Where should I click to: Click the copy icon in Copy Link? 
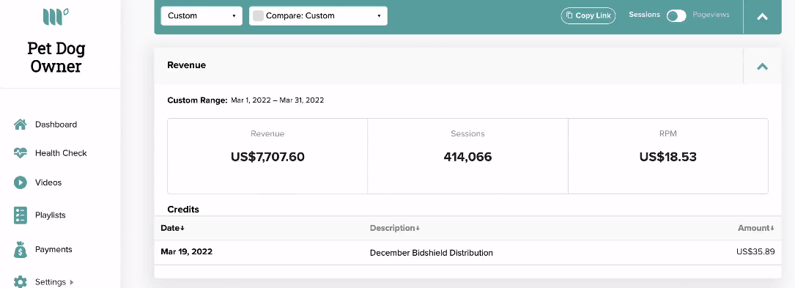(x=569, y=15)
